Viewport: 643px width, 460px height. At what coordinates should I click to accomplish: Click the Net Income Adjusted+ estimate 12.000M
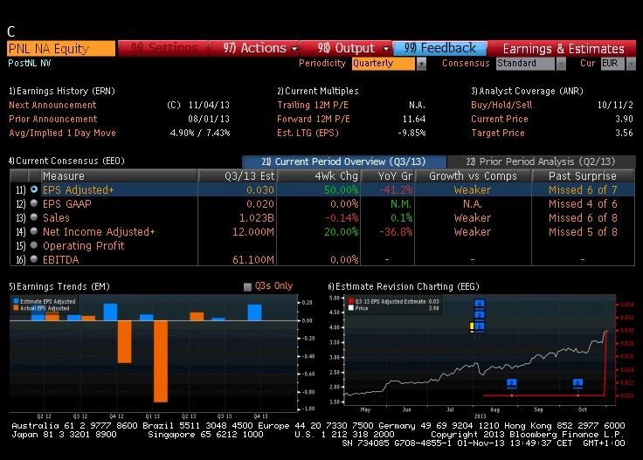253,232
